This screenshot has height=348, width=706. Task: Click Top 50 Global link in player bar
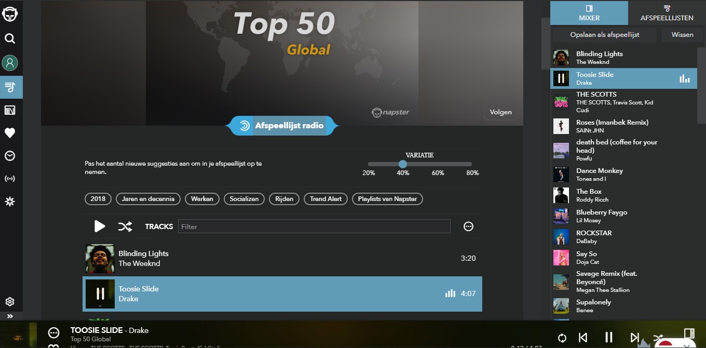[91, 339]
